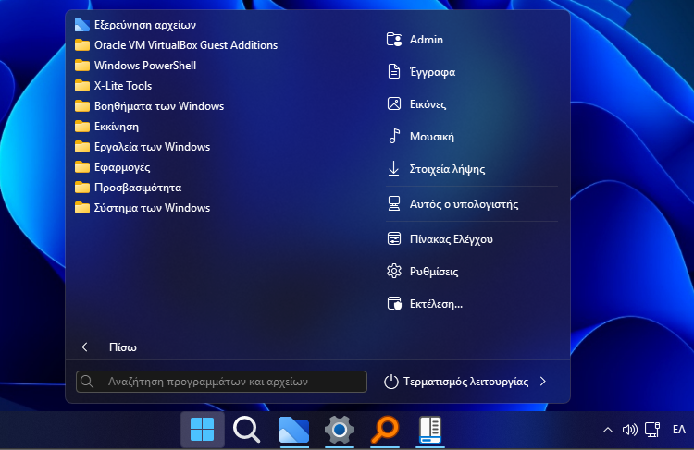
Task: Open the volume speaker tray icon
Action: pyautogui.click(x=629, y=430)
